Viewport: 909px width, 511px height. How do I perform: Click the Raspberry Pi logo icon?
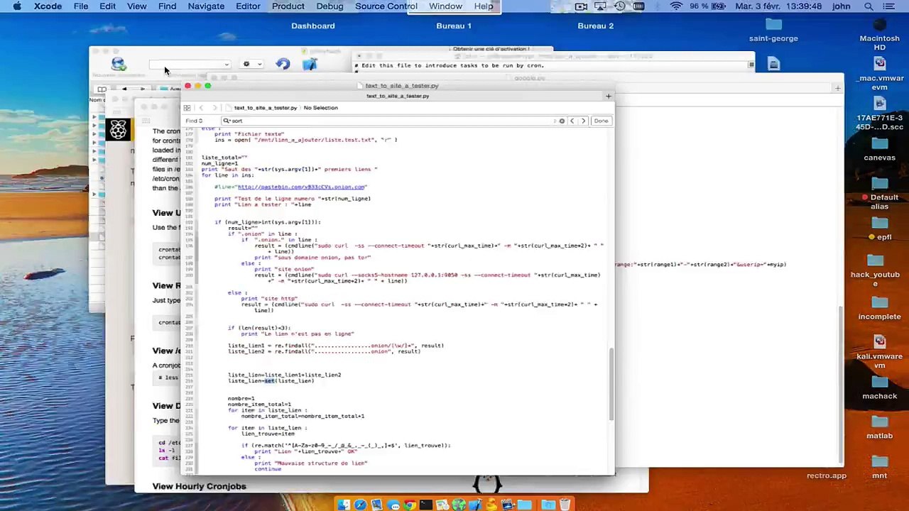click(x=119, y=129)
